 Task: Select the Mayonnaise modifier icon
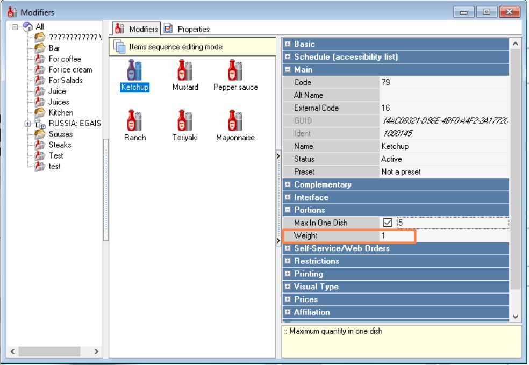(x=235, y=120)
